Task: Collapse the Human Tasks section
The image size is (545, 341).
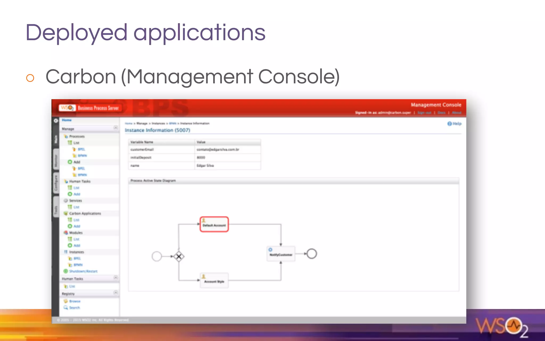Action: tap(116, 278)
